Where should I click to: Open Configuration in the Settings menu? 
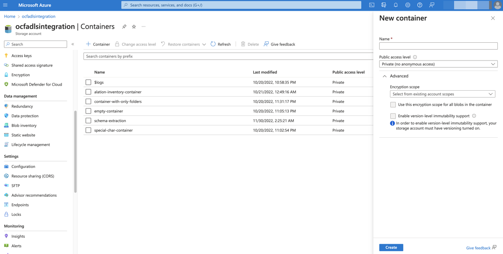tap(23, 167)
